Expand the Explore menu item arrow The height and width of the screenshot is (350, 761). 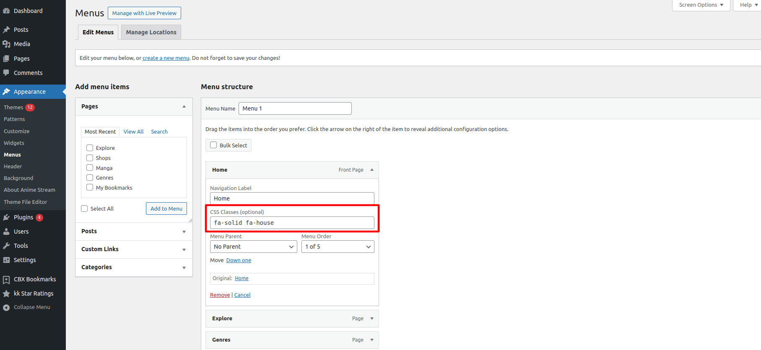pos(372,319)
